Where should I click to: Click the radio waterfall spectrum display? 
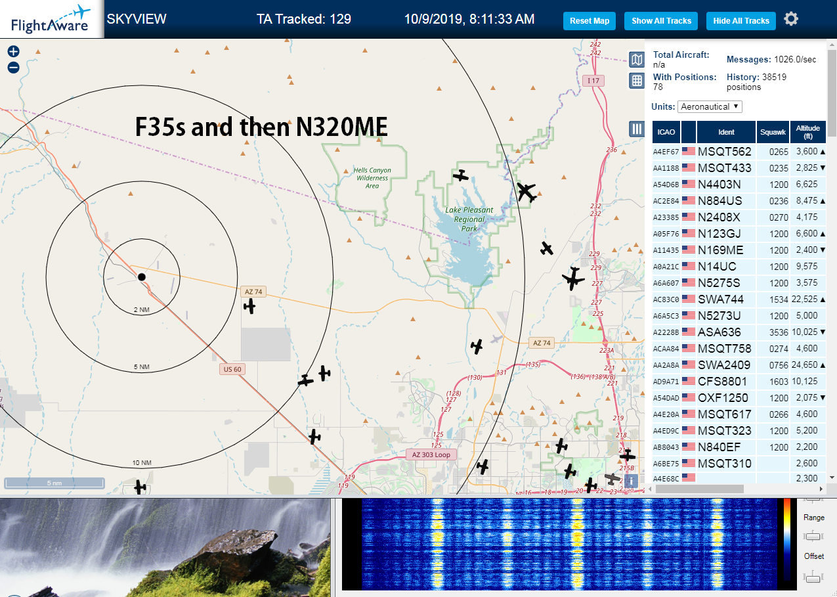(x=570, y=543)
